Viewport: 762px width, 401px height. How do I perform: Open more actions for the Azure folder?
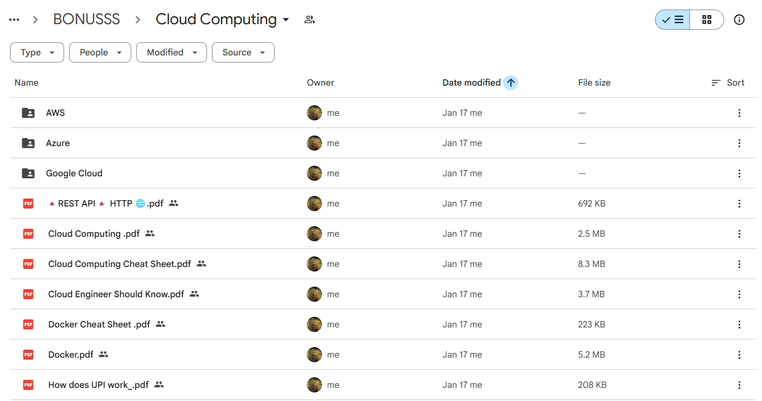739,143
